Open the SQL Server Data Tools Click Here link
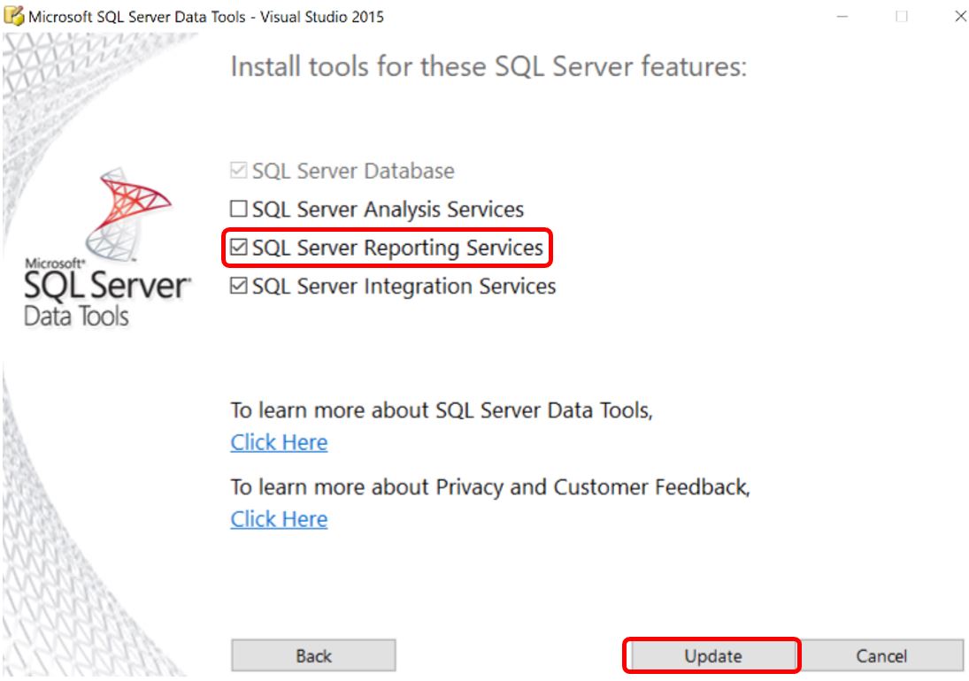This screenshot has height=681, width=969. (279, 442)
